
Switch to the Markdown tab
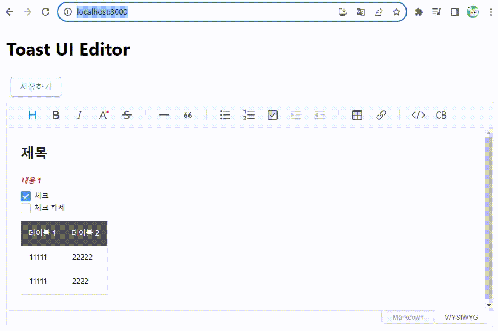point(408,317)
